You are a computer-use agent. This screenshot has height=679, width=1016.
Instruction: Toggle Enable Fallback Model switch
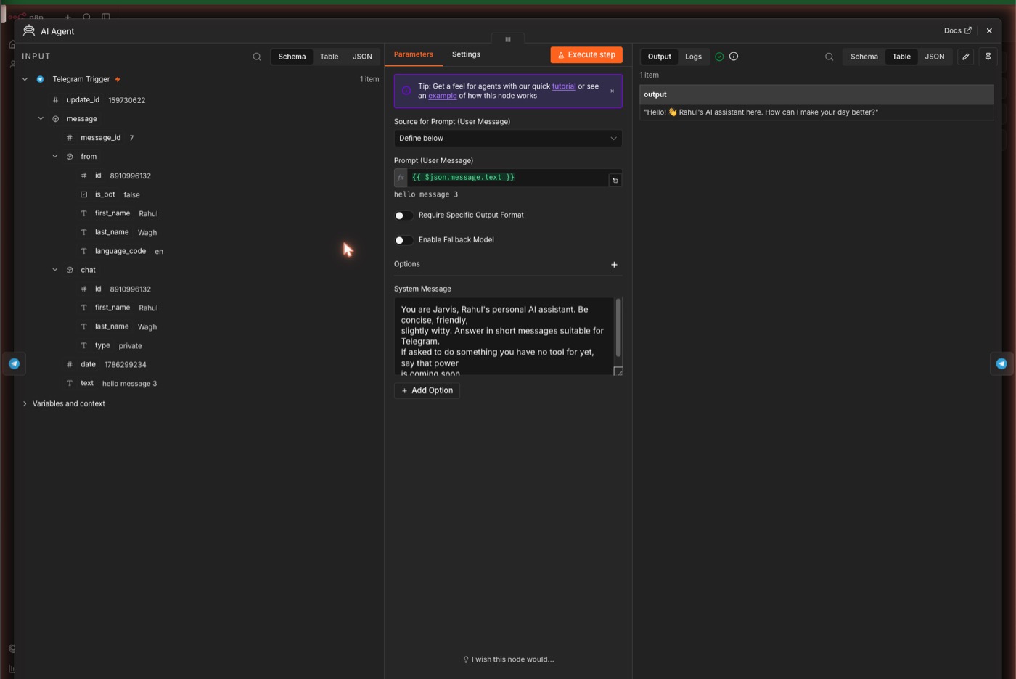point(403,240)
